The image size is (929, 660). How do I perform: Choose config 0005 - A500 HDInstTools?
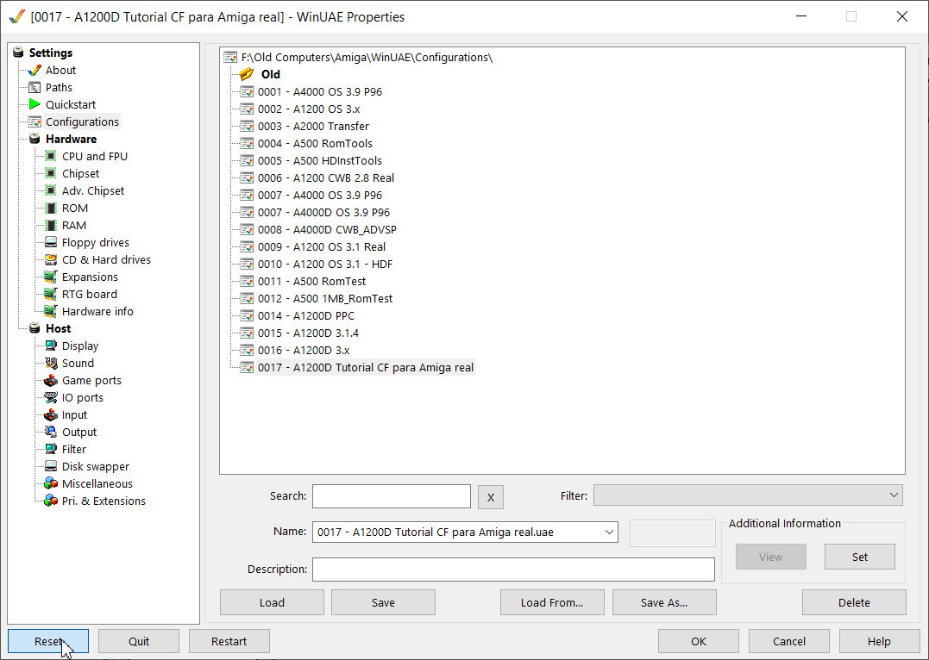coord(320,160)
